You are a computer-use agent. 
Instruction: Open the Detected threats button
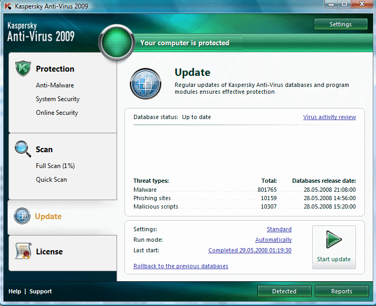284,291
